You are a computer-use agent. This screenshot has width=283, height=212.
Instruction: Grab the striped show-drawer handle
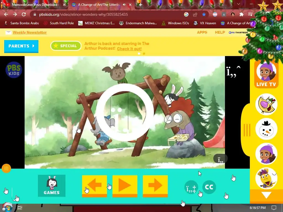coord(247,130)
